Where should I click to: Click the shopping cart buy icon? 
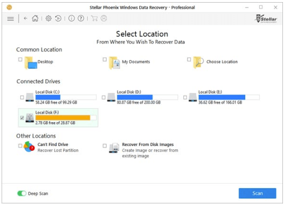coord(94,19)
